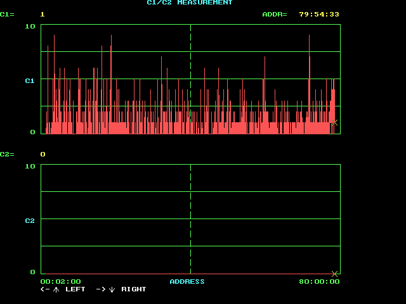
Task: Click the X cursor marker in C2 graph
Action: tap(334, 274)
